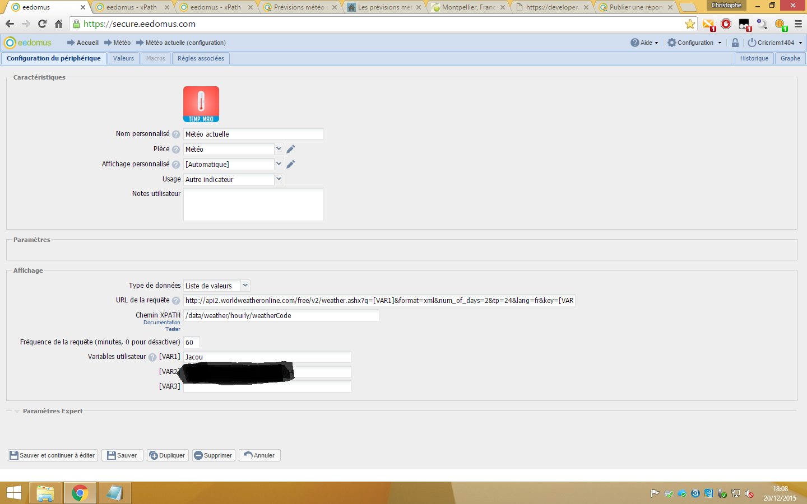Open Chrome from the Windows taskbar
The height and width of the screenshot is (504, 807).
tap(80, 493)
